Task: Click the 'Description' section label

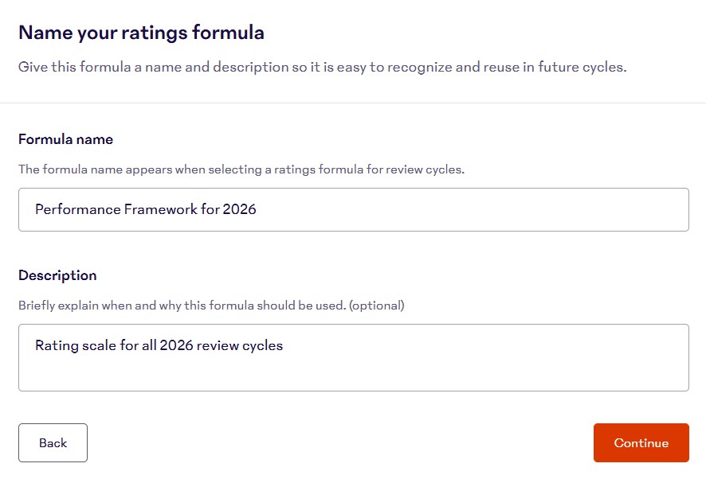Action: [x=57, y=275]
